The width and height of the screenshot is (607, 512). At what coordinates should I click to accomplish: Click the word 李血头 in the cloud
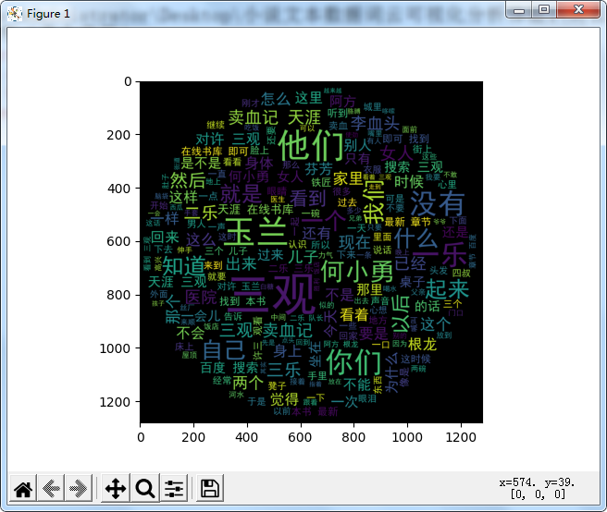375,124
